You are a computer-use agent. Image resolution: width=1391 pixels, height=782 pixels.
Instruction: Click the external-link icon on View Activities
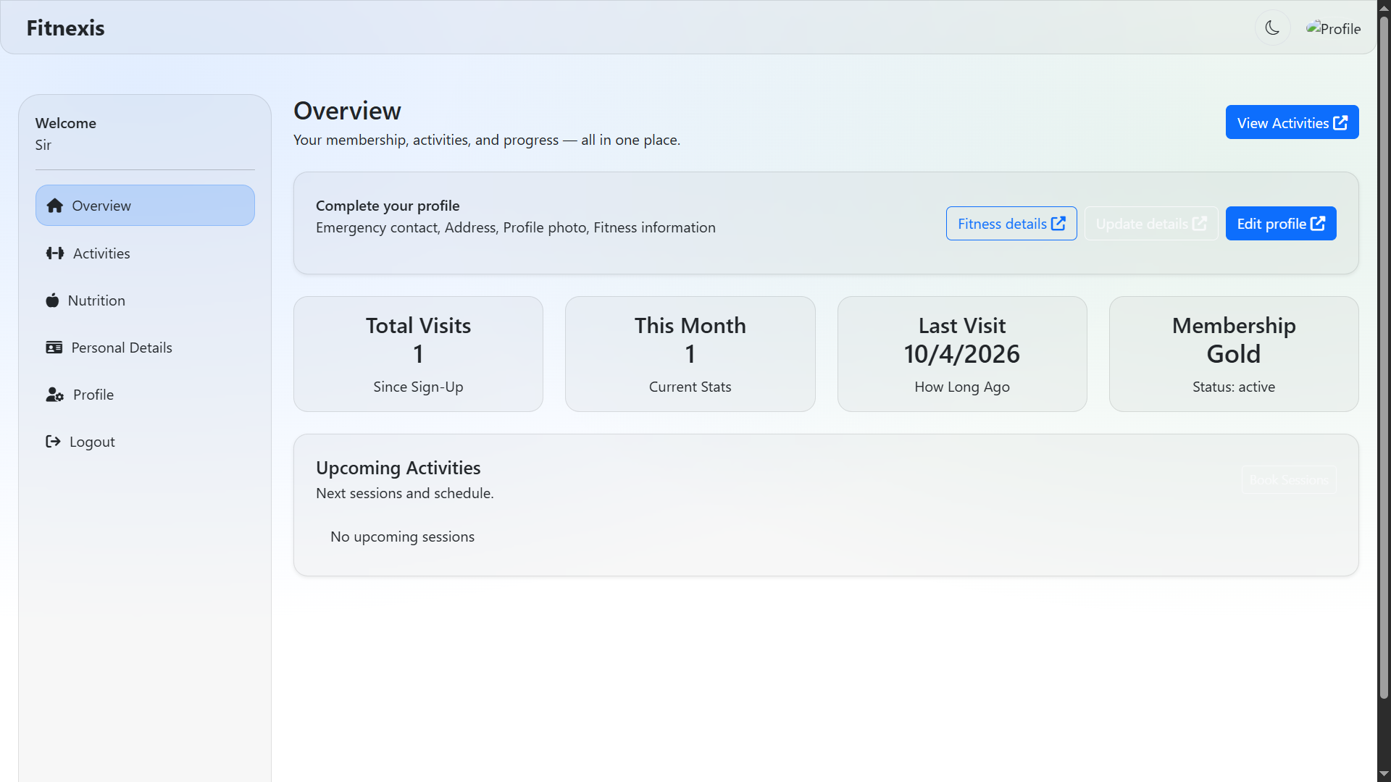pyautogui.click(x=1340, y=122)
